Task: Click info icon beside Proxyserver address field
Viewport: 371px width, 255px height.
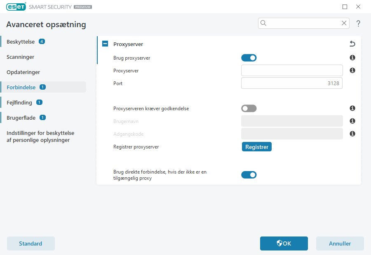Action: tap(352, 71)
